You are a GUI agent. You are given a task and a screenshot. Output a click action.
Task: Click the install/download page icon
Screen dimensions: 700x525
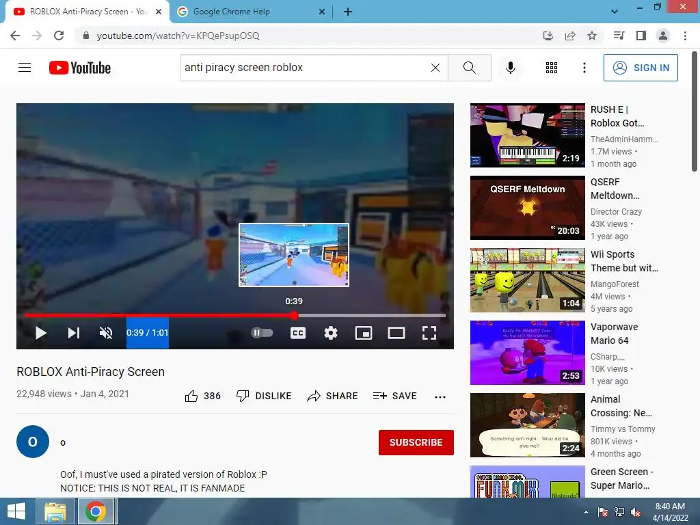(x=548, y=36)
